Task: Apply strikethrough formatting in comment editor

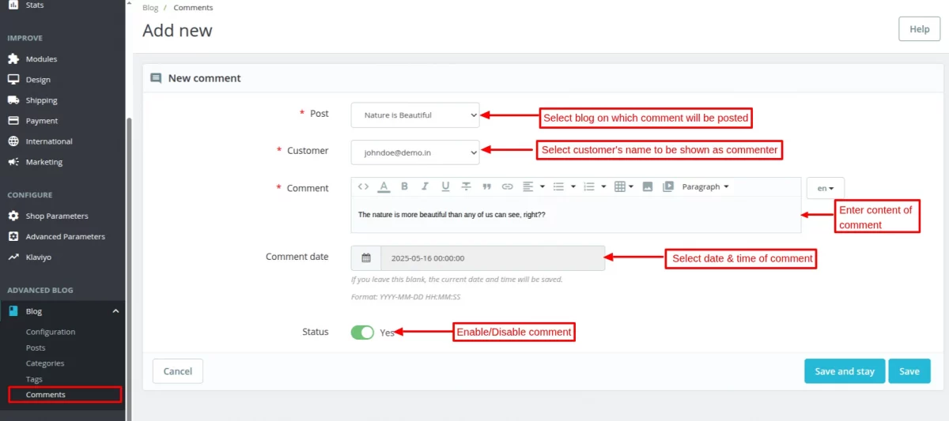Action: pos(466,187)
